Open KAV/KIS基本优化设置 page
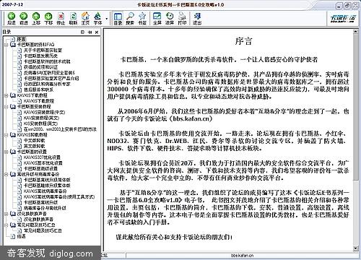 click(x=43, y=163)
